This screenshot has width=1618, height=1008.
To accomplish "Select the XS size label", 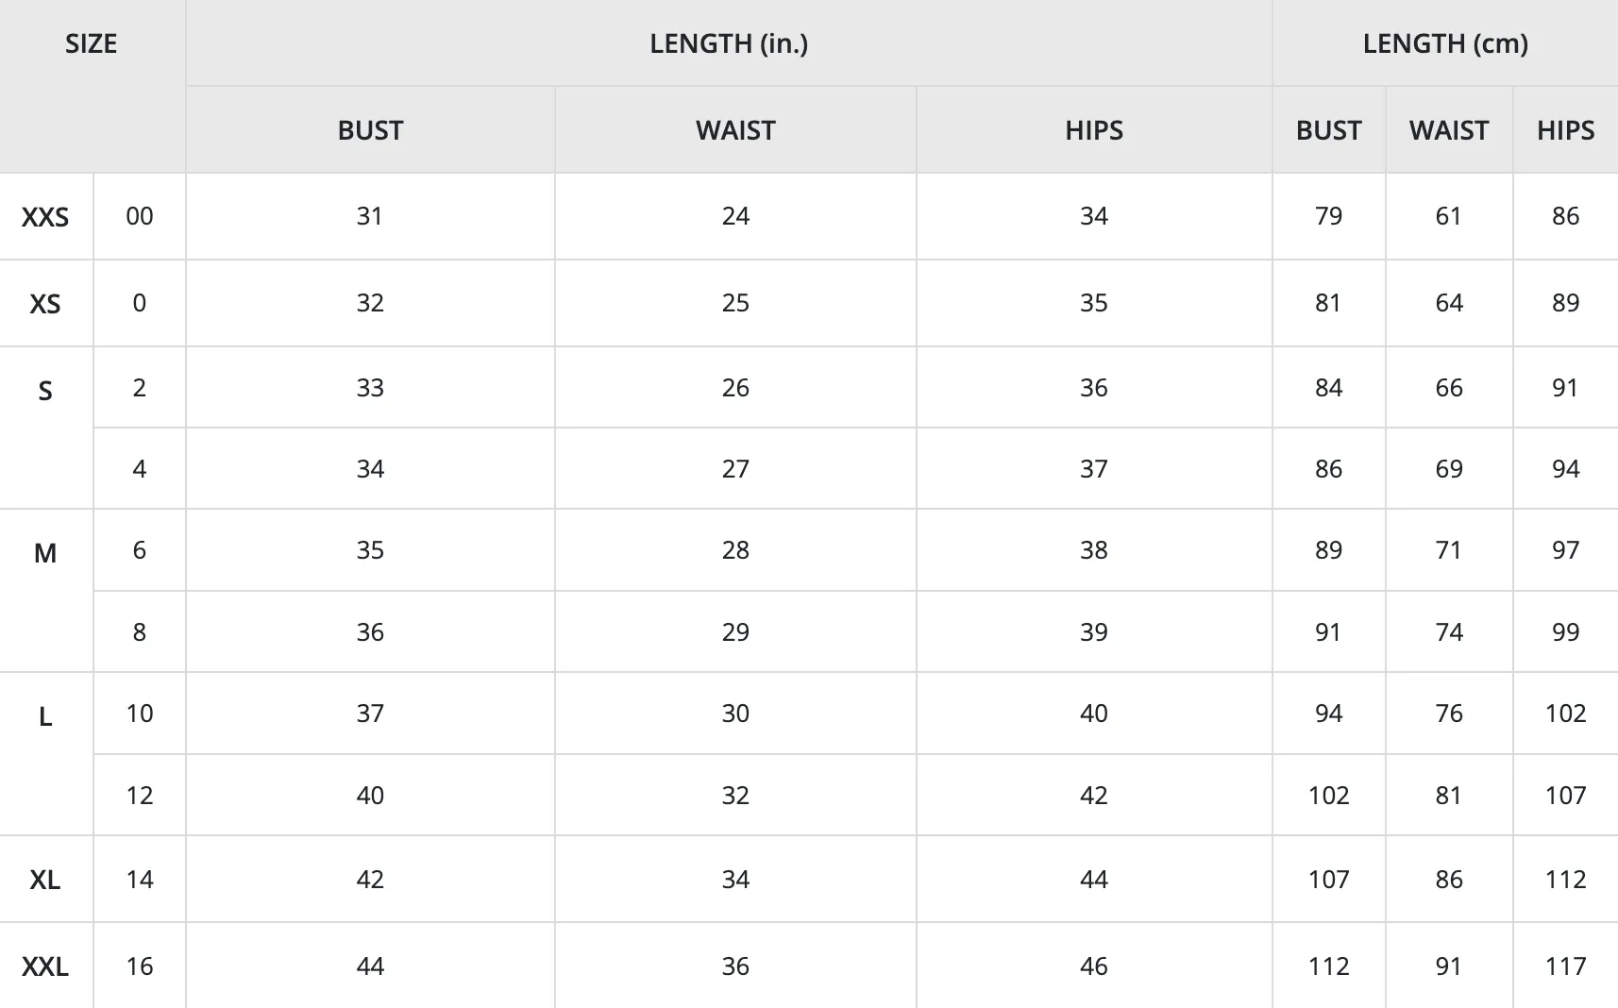I will pos(45,304).
